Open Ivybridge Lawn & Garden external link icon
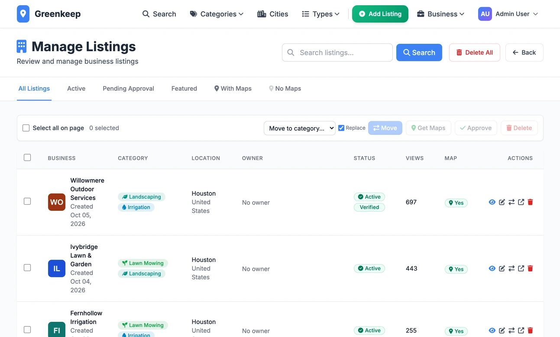560x337 pixels. click(521, 268)
